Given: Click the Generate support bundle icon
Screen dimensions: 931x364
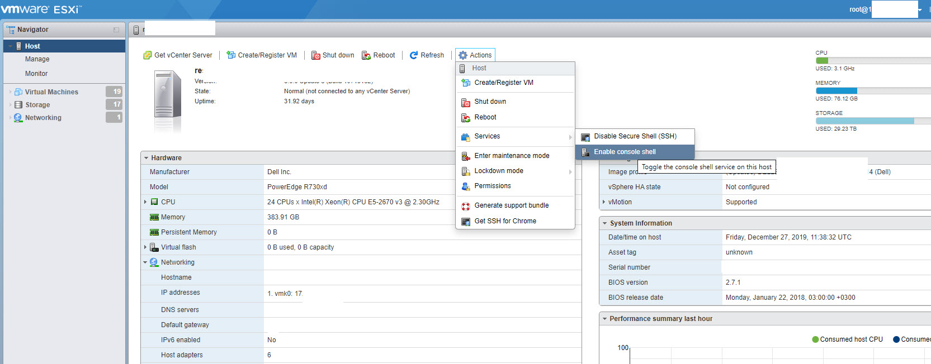Looking at the screenshot, I should pyautogui.click(x=465, y=206).
